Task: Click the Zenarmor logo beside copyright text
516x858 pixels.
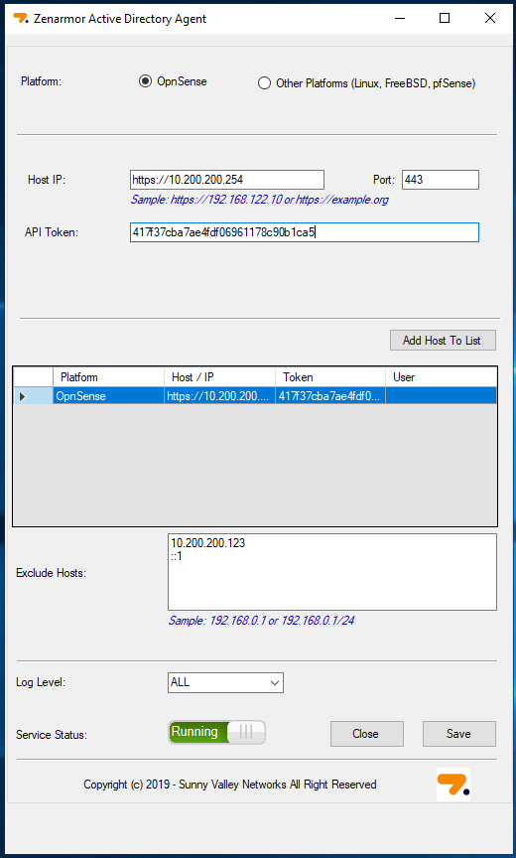Action: (453, 785)
